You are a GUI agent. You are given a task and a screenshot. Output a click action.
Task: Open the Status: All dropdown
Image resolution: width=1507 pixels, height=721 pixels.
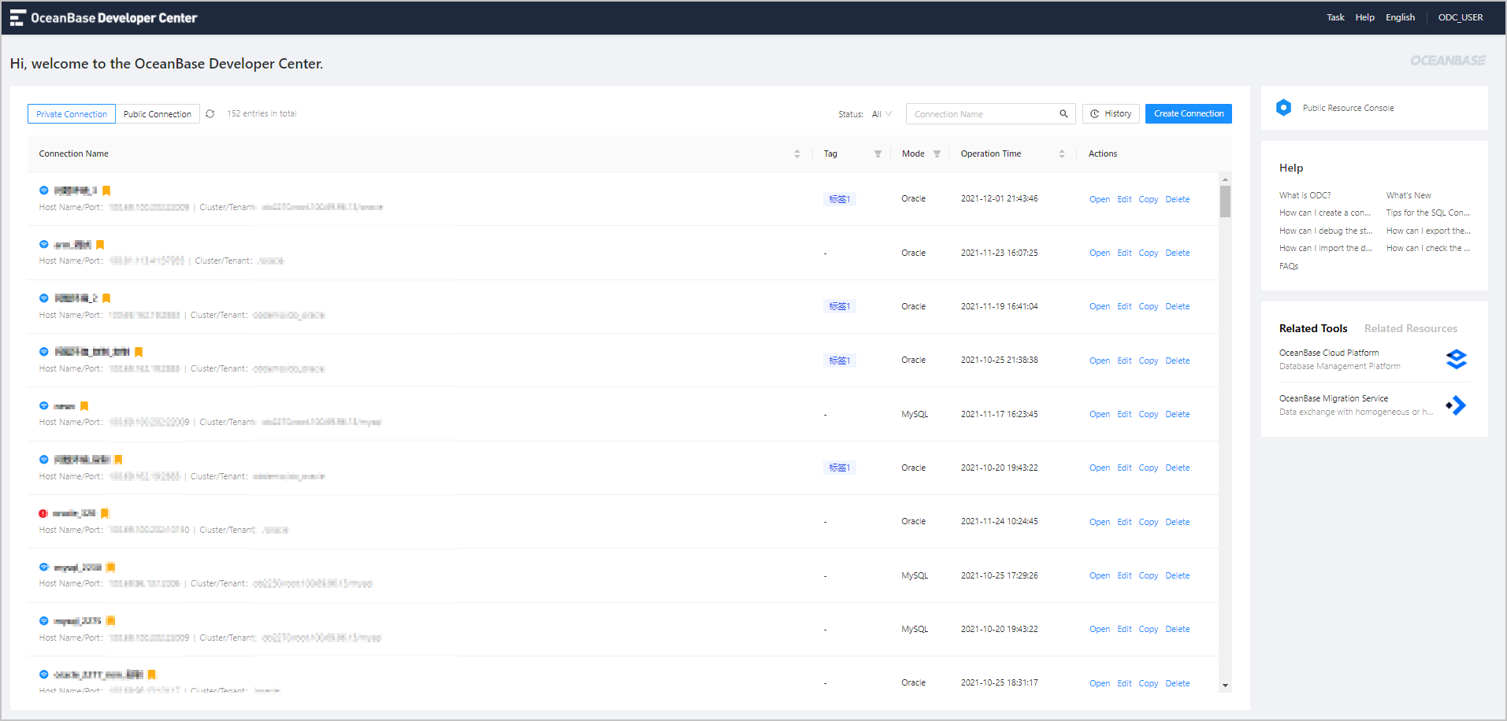click(882, 114)
